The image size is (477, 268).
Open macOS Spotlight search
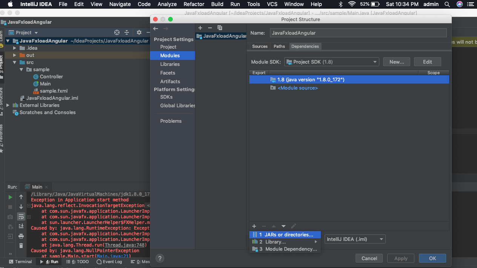(x=447, y=4)
